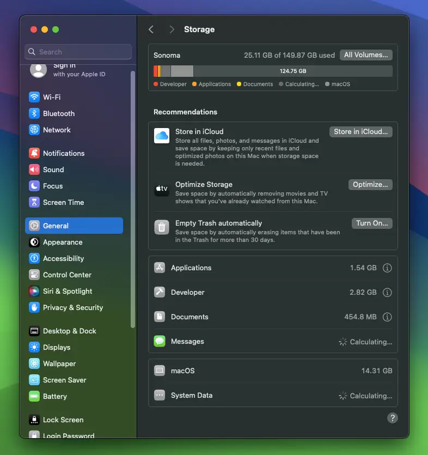Select General in the sidebar
428x455 pixels.
[x=74, y=226]
